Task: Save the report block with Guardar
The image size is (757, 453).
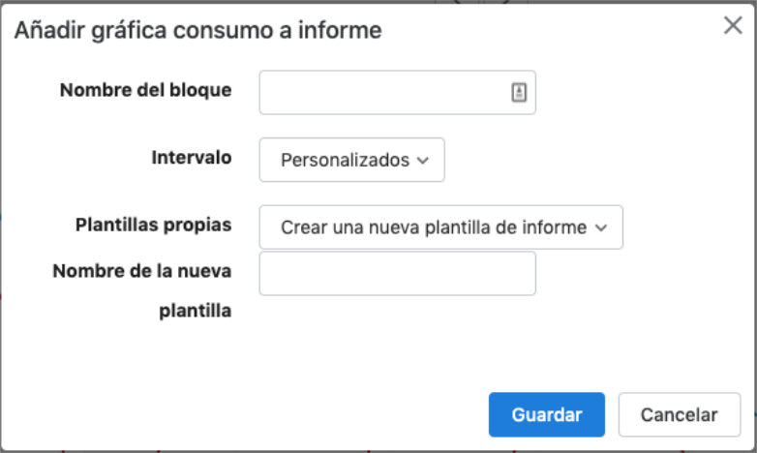Action: [x=547, y=415]
